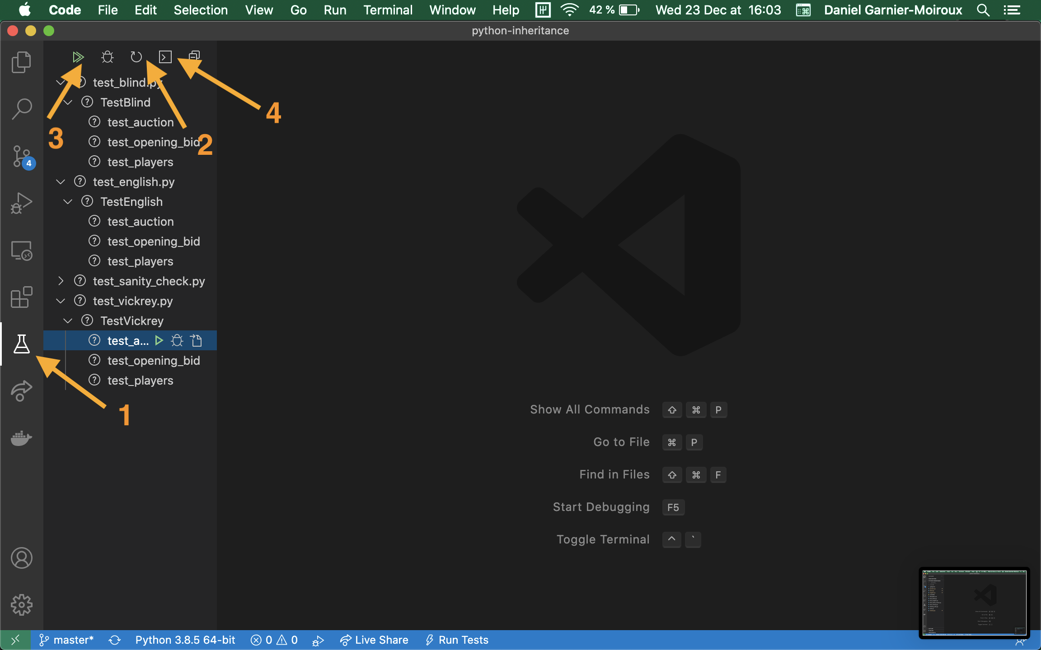Click the screenshot preview thumbnail
The width and height of the screenshot is (1041, 650).
click(x=974, y=602)
